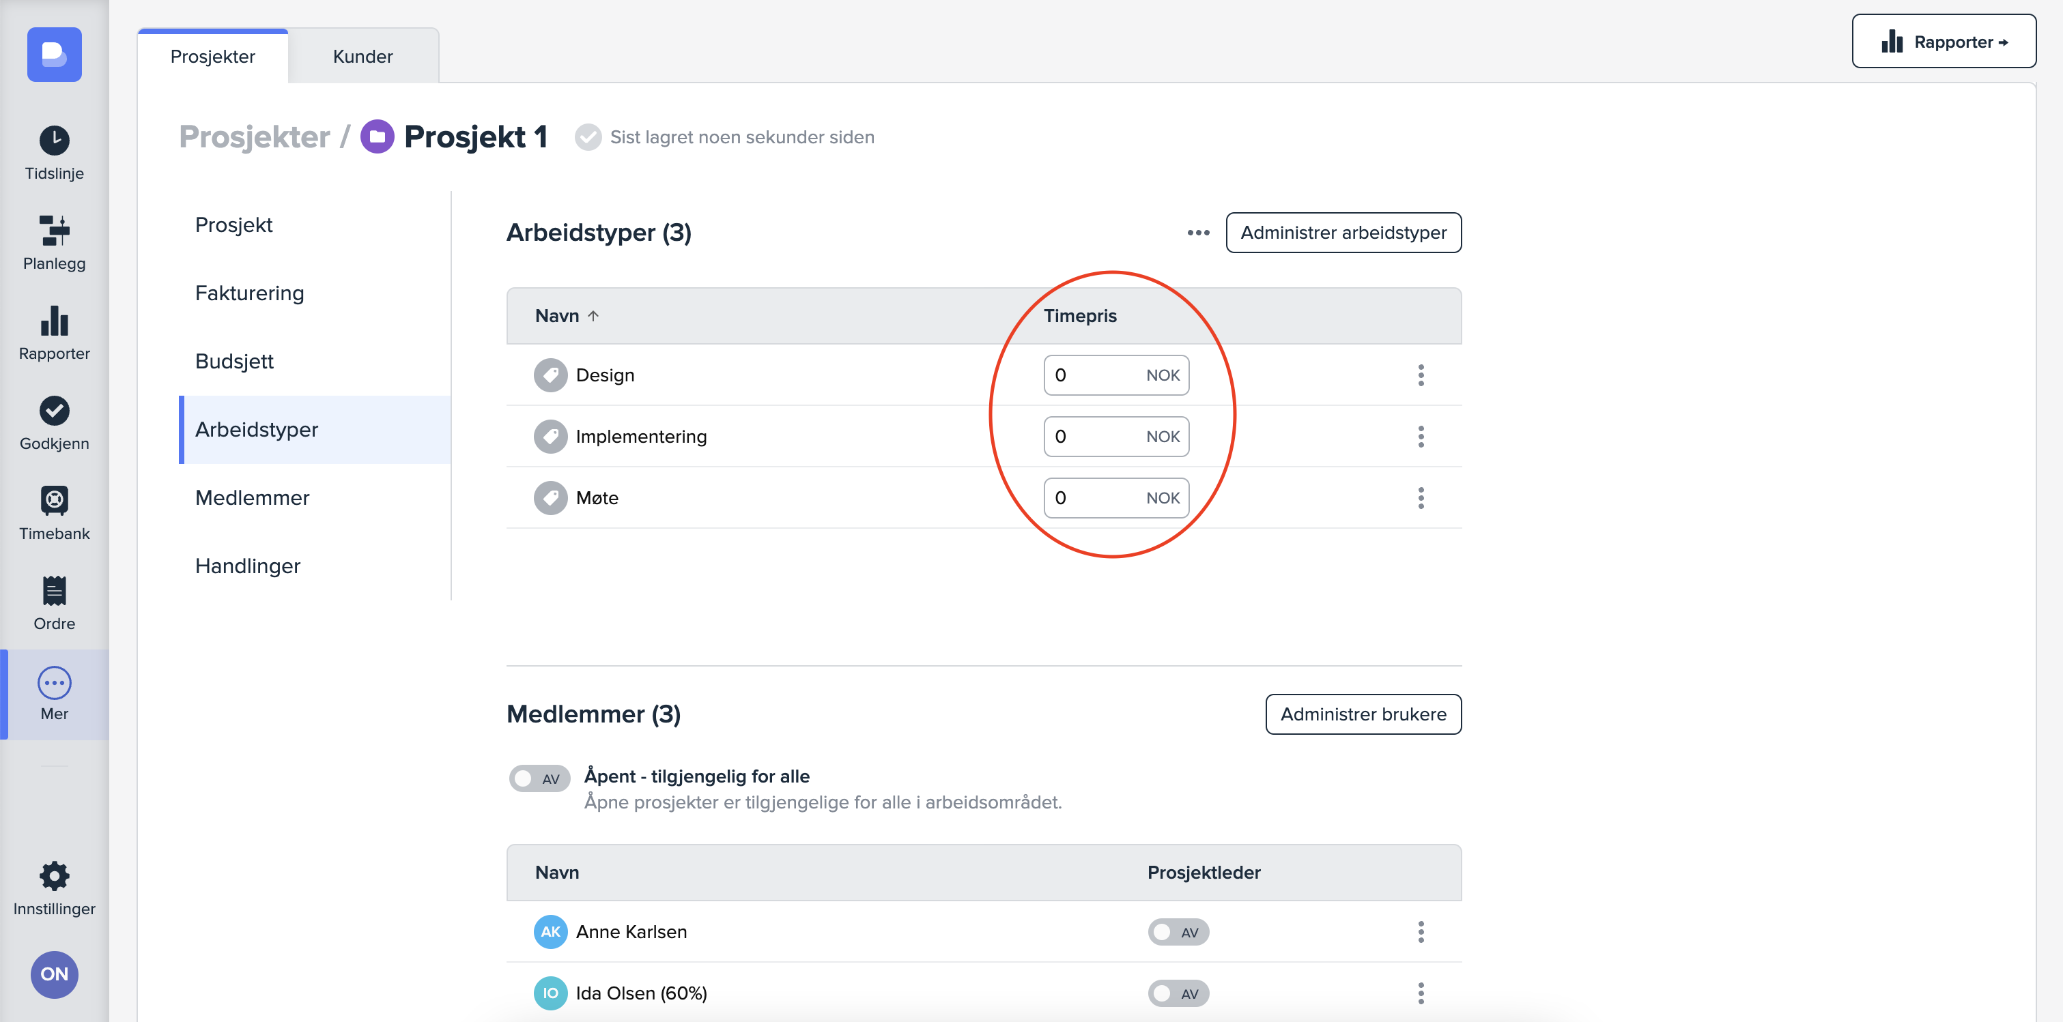Image resolution: width=2063 pixels, height=1022 pixels.
Task: Open options menu for Møte row
Action: point(1421,498)
